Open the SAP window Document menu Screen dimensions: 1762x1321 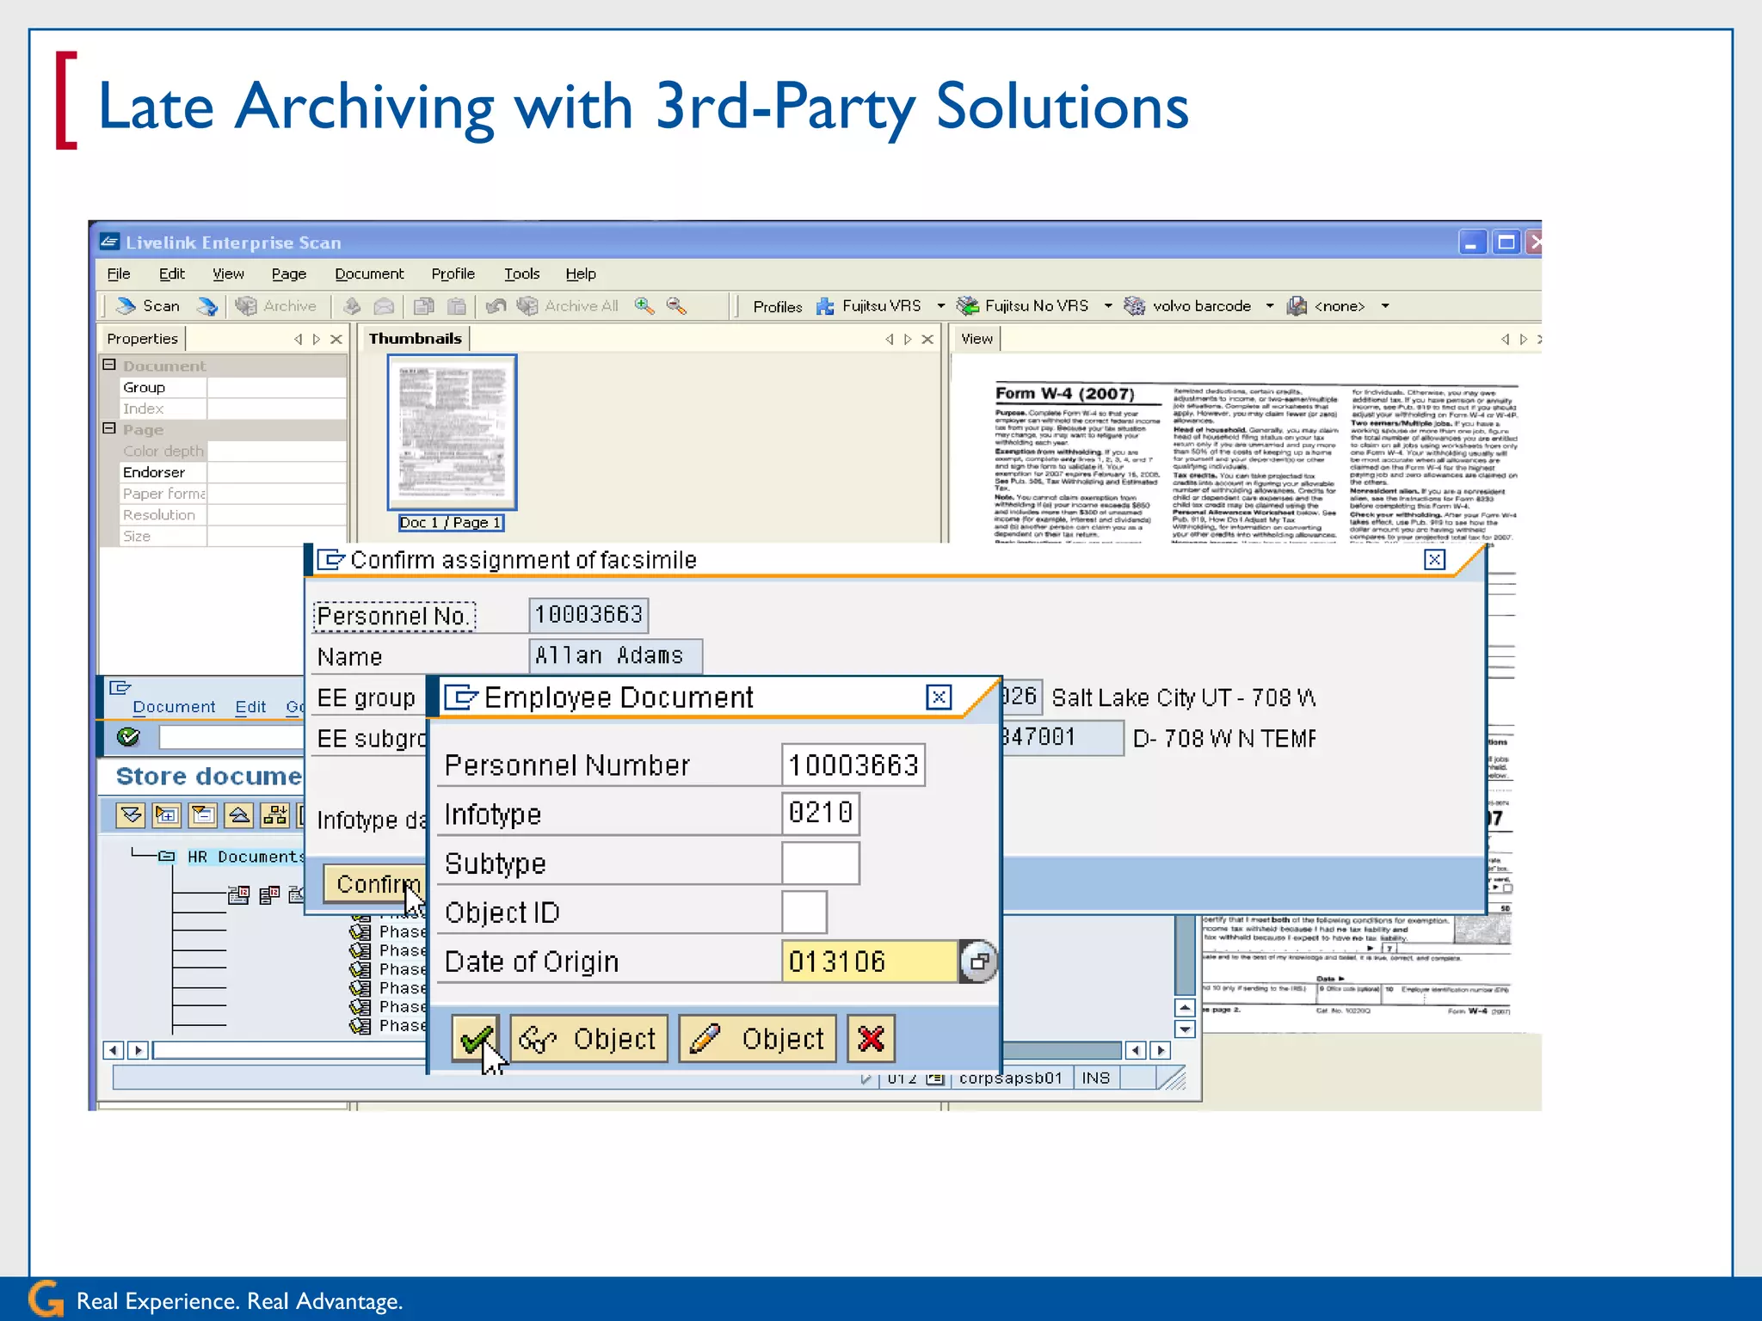tap(174, 707)
